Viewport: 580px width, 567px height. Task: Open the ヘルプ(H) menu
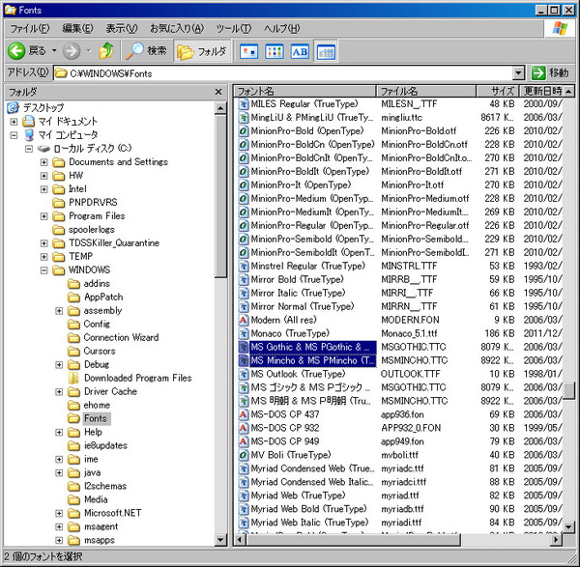282,28
